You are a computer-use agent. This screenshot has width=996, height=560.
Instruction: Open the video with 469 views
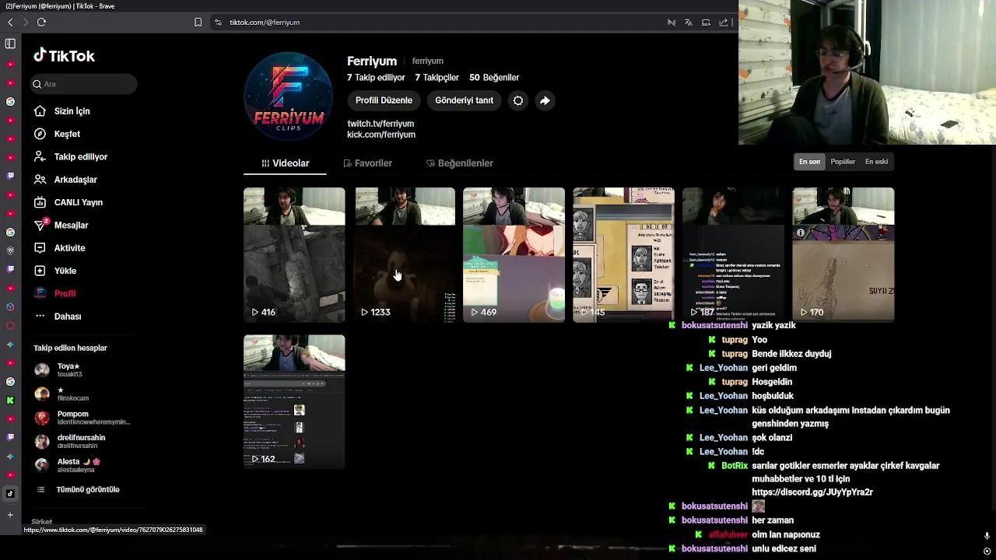pyautogui.click(x=514, y=254)
